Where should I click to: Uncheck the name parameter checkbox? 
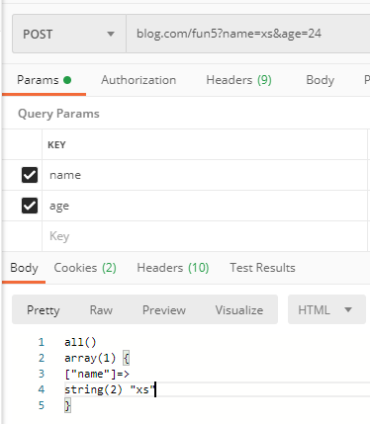(x=30, y=175)
